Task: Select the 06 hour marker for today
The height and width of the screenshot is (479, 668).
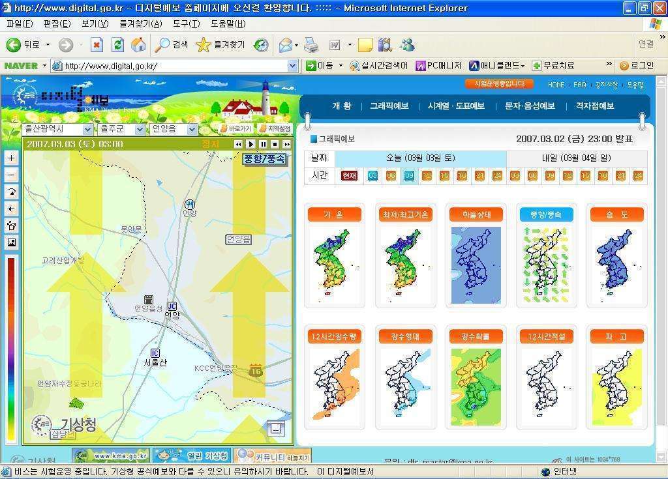Action: point(391,176)
